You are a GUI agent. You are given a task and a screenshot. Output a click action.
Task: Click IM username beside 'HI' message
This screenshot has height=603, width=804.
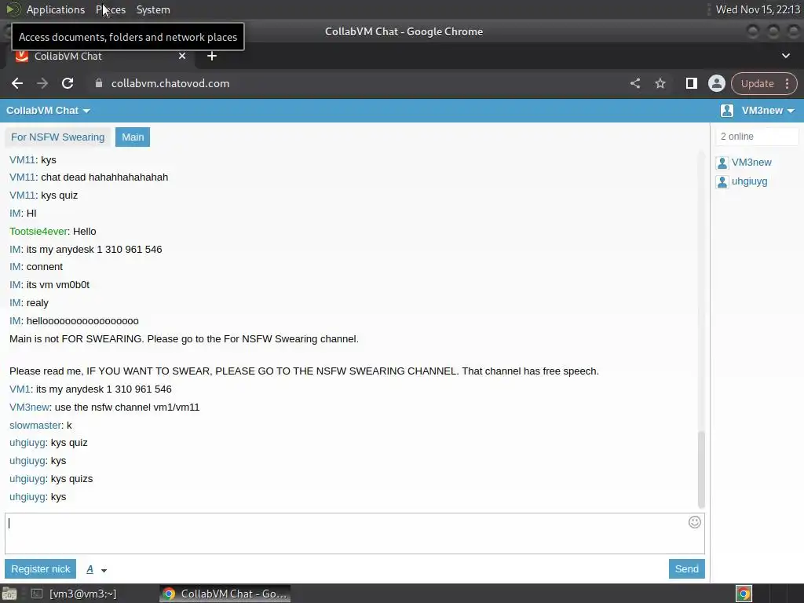(16, 214)
